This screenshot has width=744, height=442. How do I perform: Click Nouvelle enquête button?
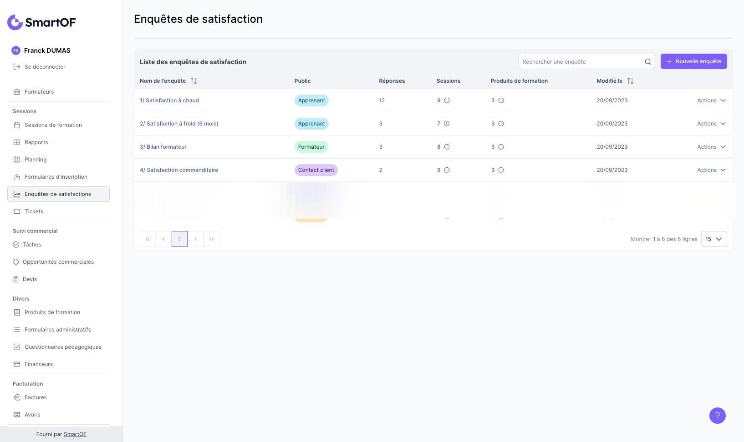click(x=693, y=61)
